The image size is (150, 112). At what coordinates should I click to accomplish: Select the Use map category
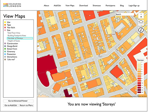pos(9,22)
